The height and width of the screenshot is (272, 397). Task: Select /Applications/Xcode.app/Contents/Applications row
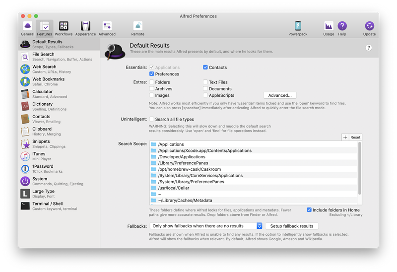pos(254,151)
